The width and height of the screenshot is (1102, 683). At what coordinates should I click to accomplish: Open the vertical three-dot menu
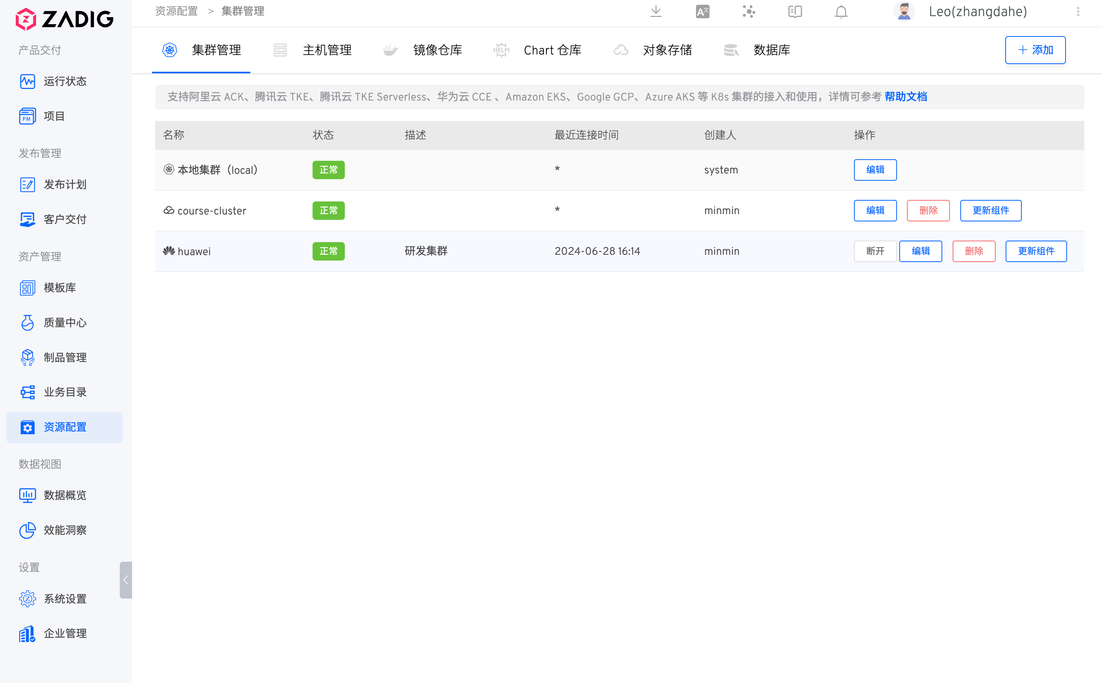pos(1078,11)
